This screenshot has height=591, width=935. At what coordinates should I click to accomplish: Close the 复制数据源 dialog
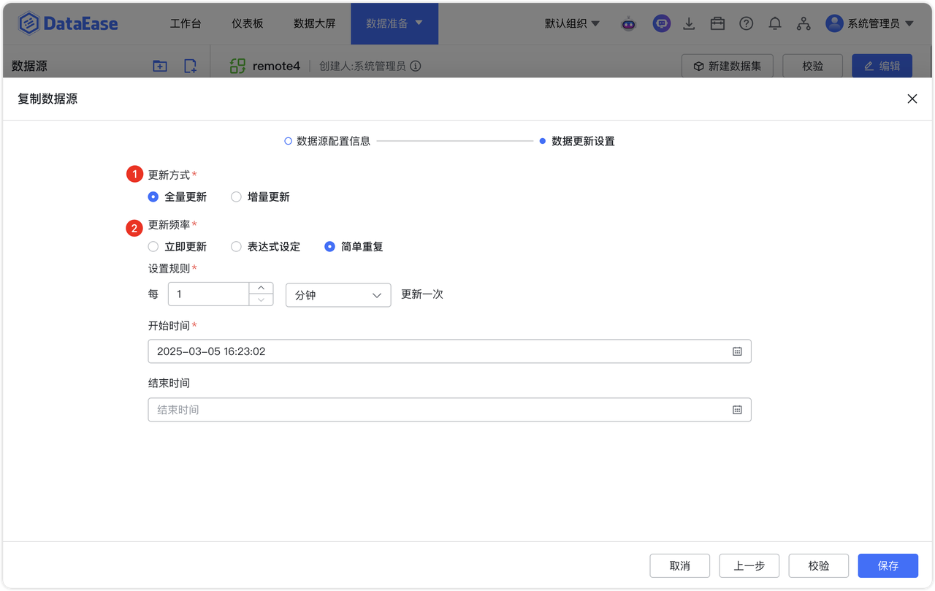coord(912,99)
